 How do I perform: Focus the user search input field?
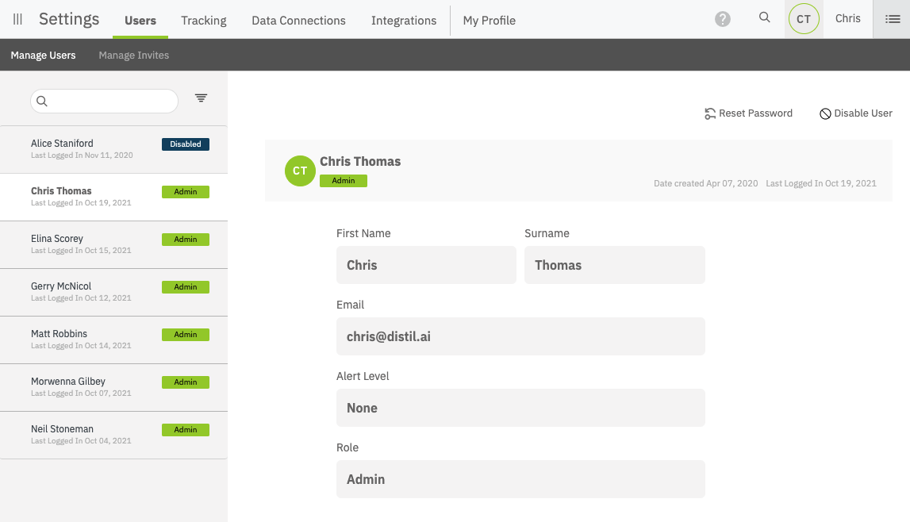105,101
